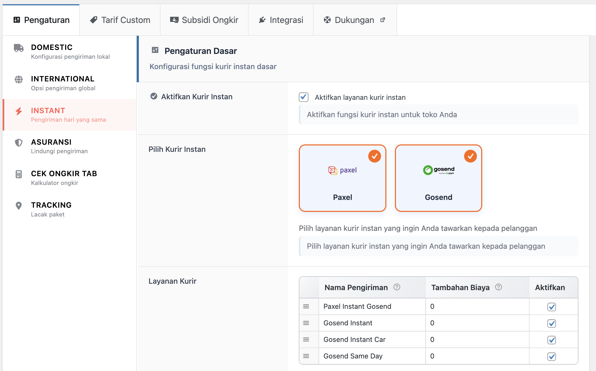Disable the Gosend Instant Car service checkbox
The height and width of the screenshot is (371, 596).
pos(551,340)
